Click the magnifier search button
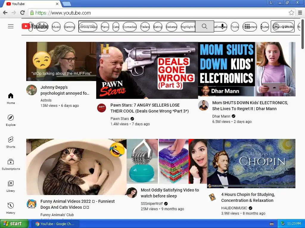This screenshot has height=228, width=305. point(204,26)
